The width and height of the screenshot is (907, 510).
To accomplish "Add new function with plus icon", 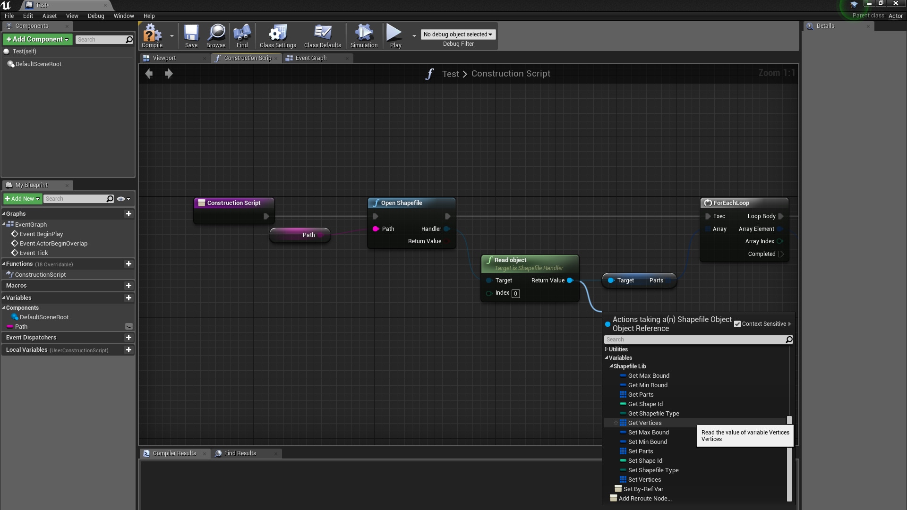I will [128, 264].
